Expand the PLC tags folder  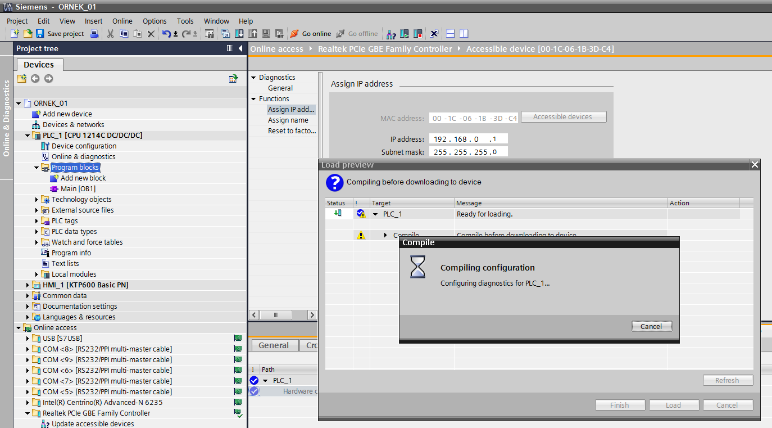[37, 221]
